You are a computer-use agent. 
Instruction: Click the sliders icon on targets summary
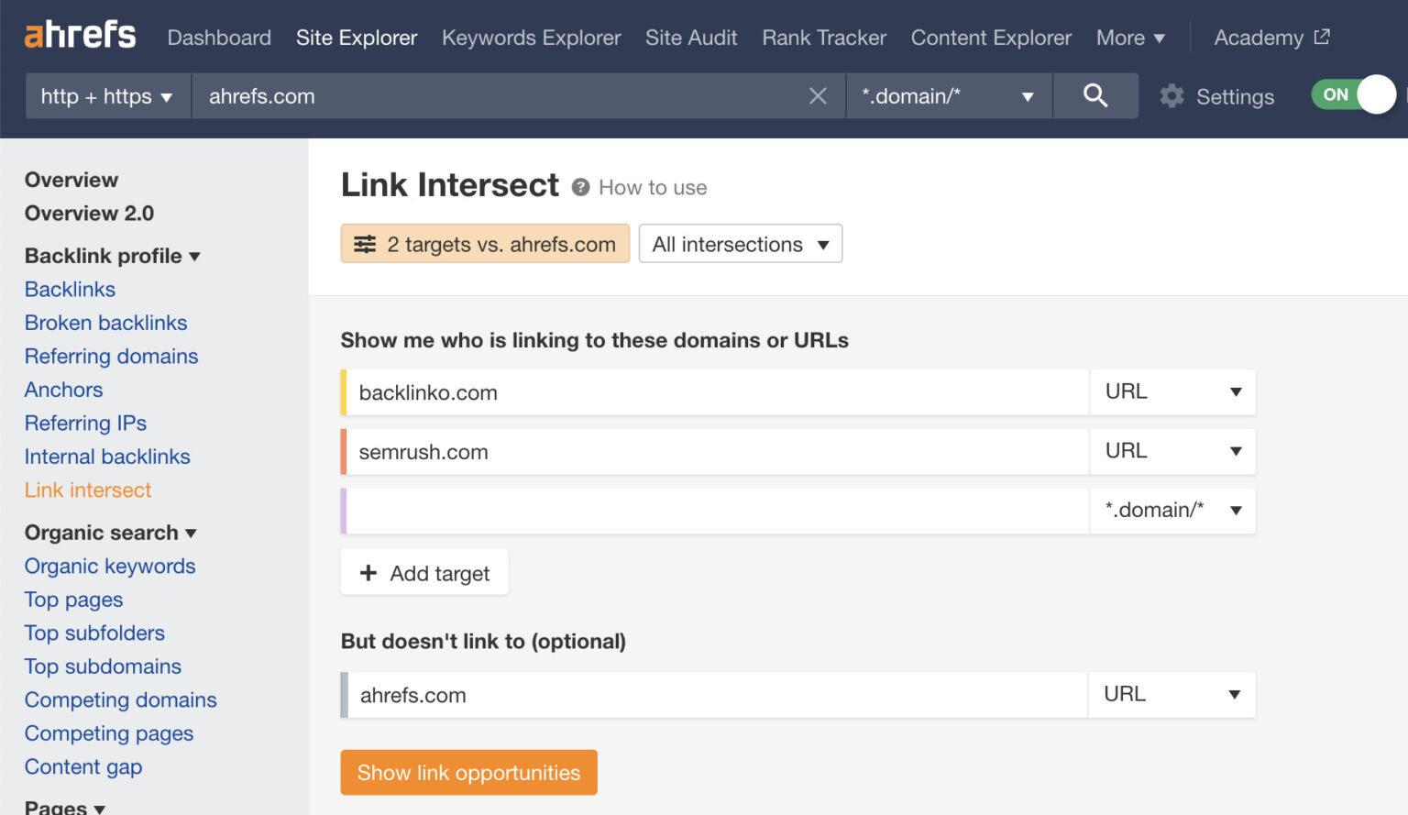tap(365, 244)
